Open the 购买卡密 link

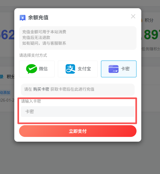pos(41,89)
